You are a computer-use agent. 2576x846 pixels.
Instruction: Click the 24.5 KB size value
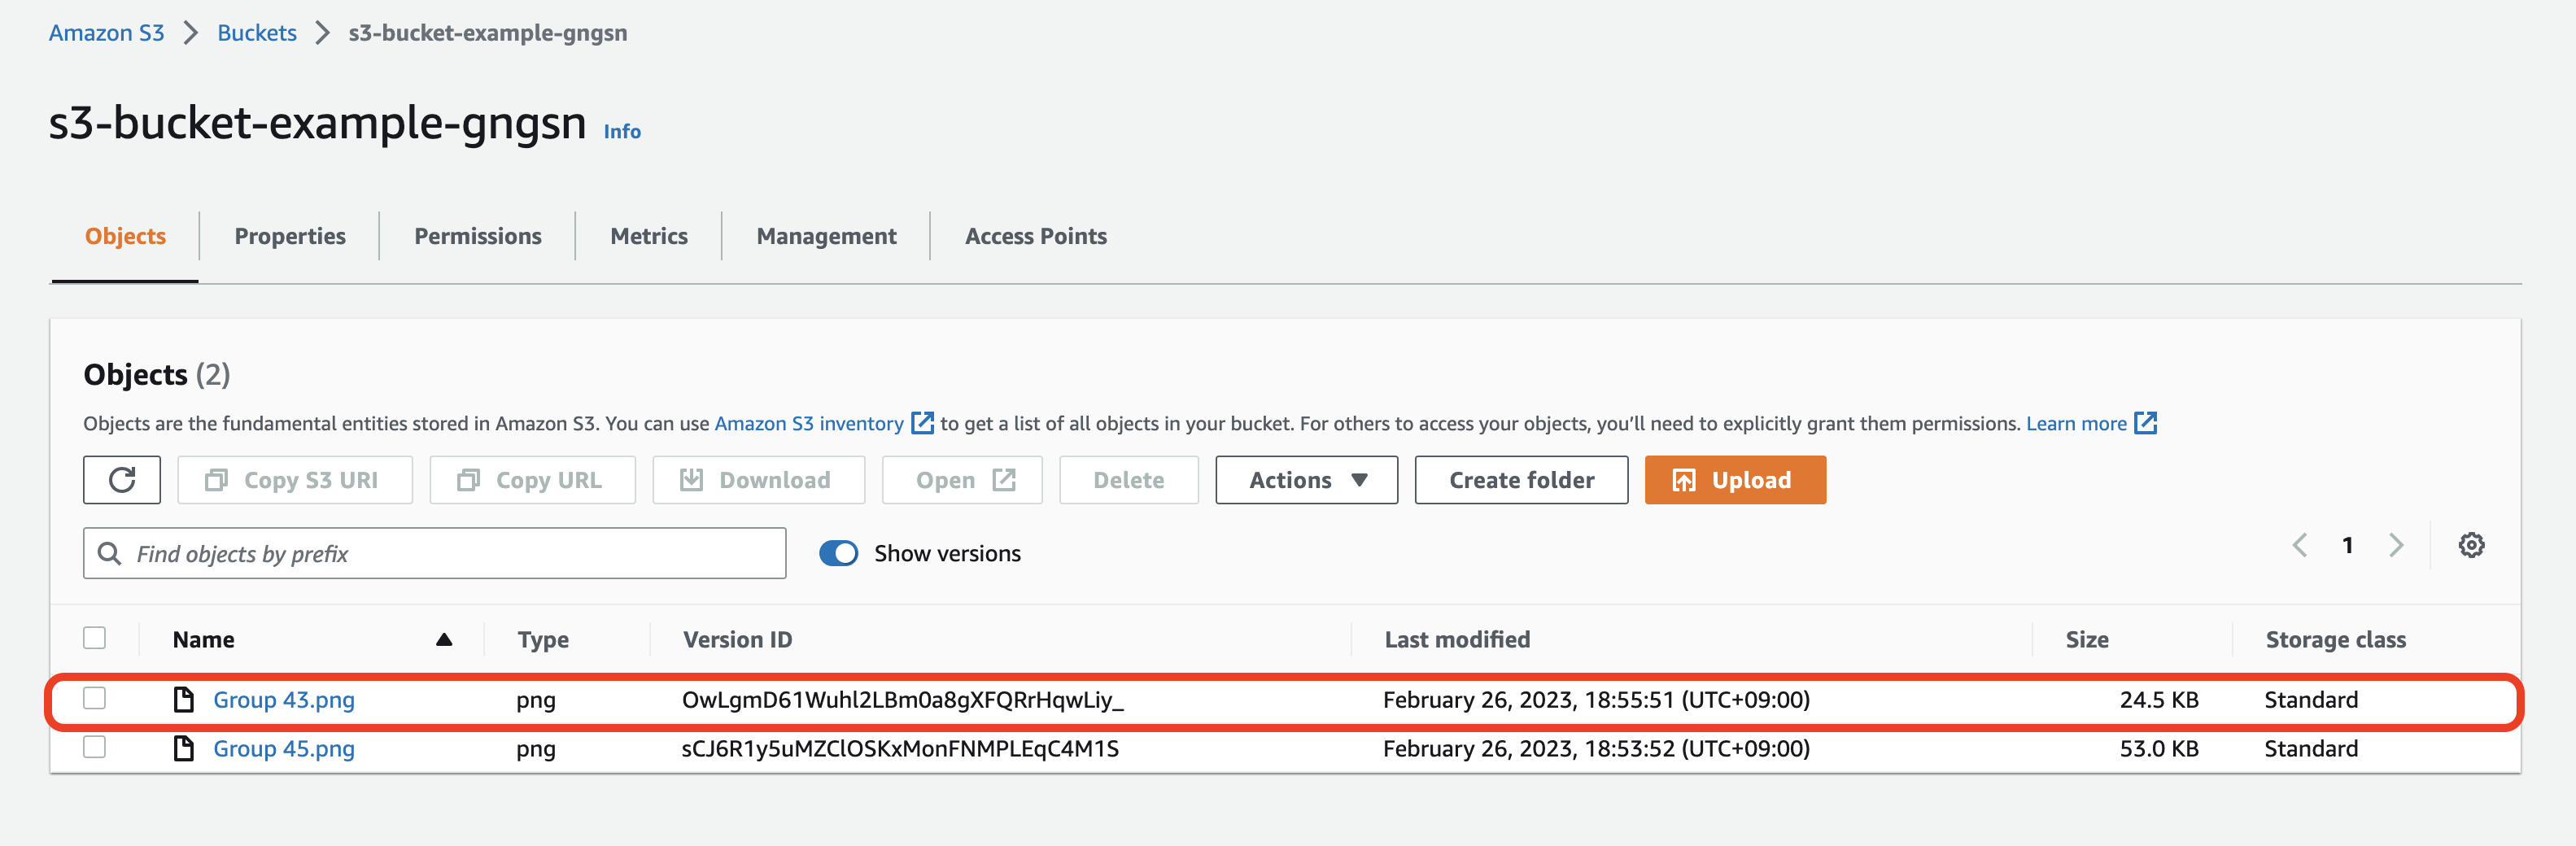tap(2159, 699)
